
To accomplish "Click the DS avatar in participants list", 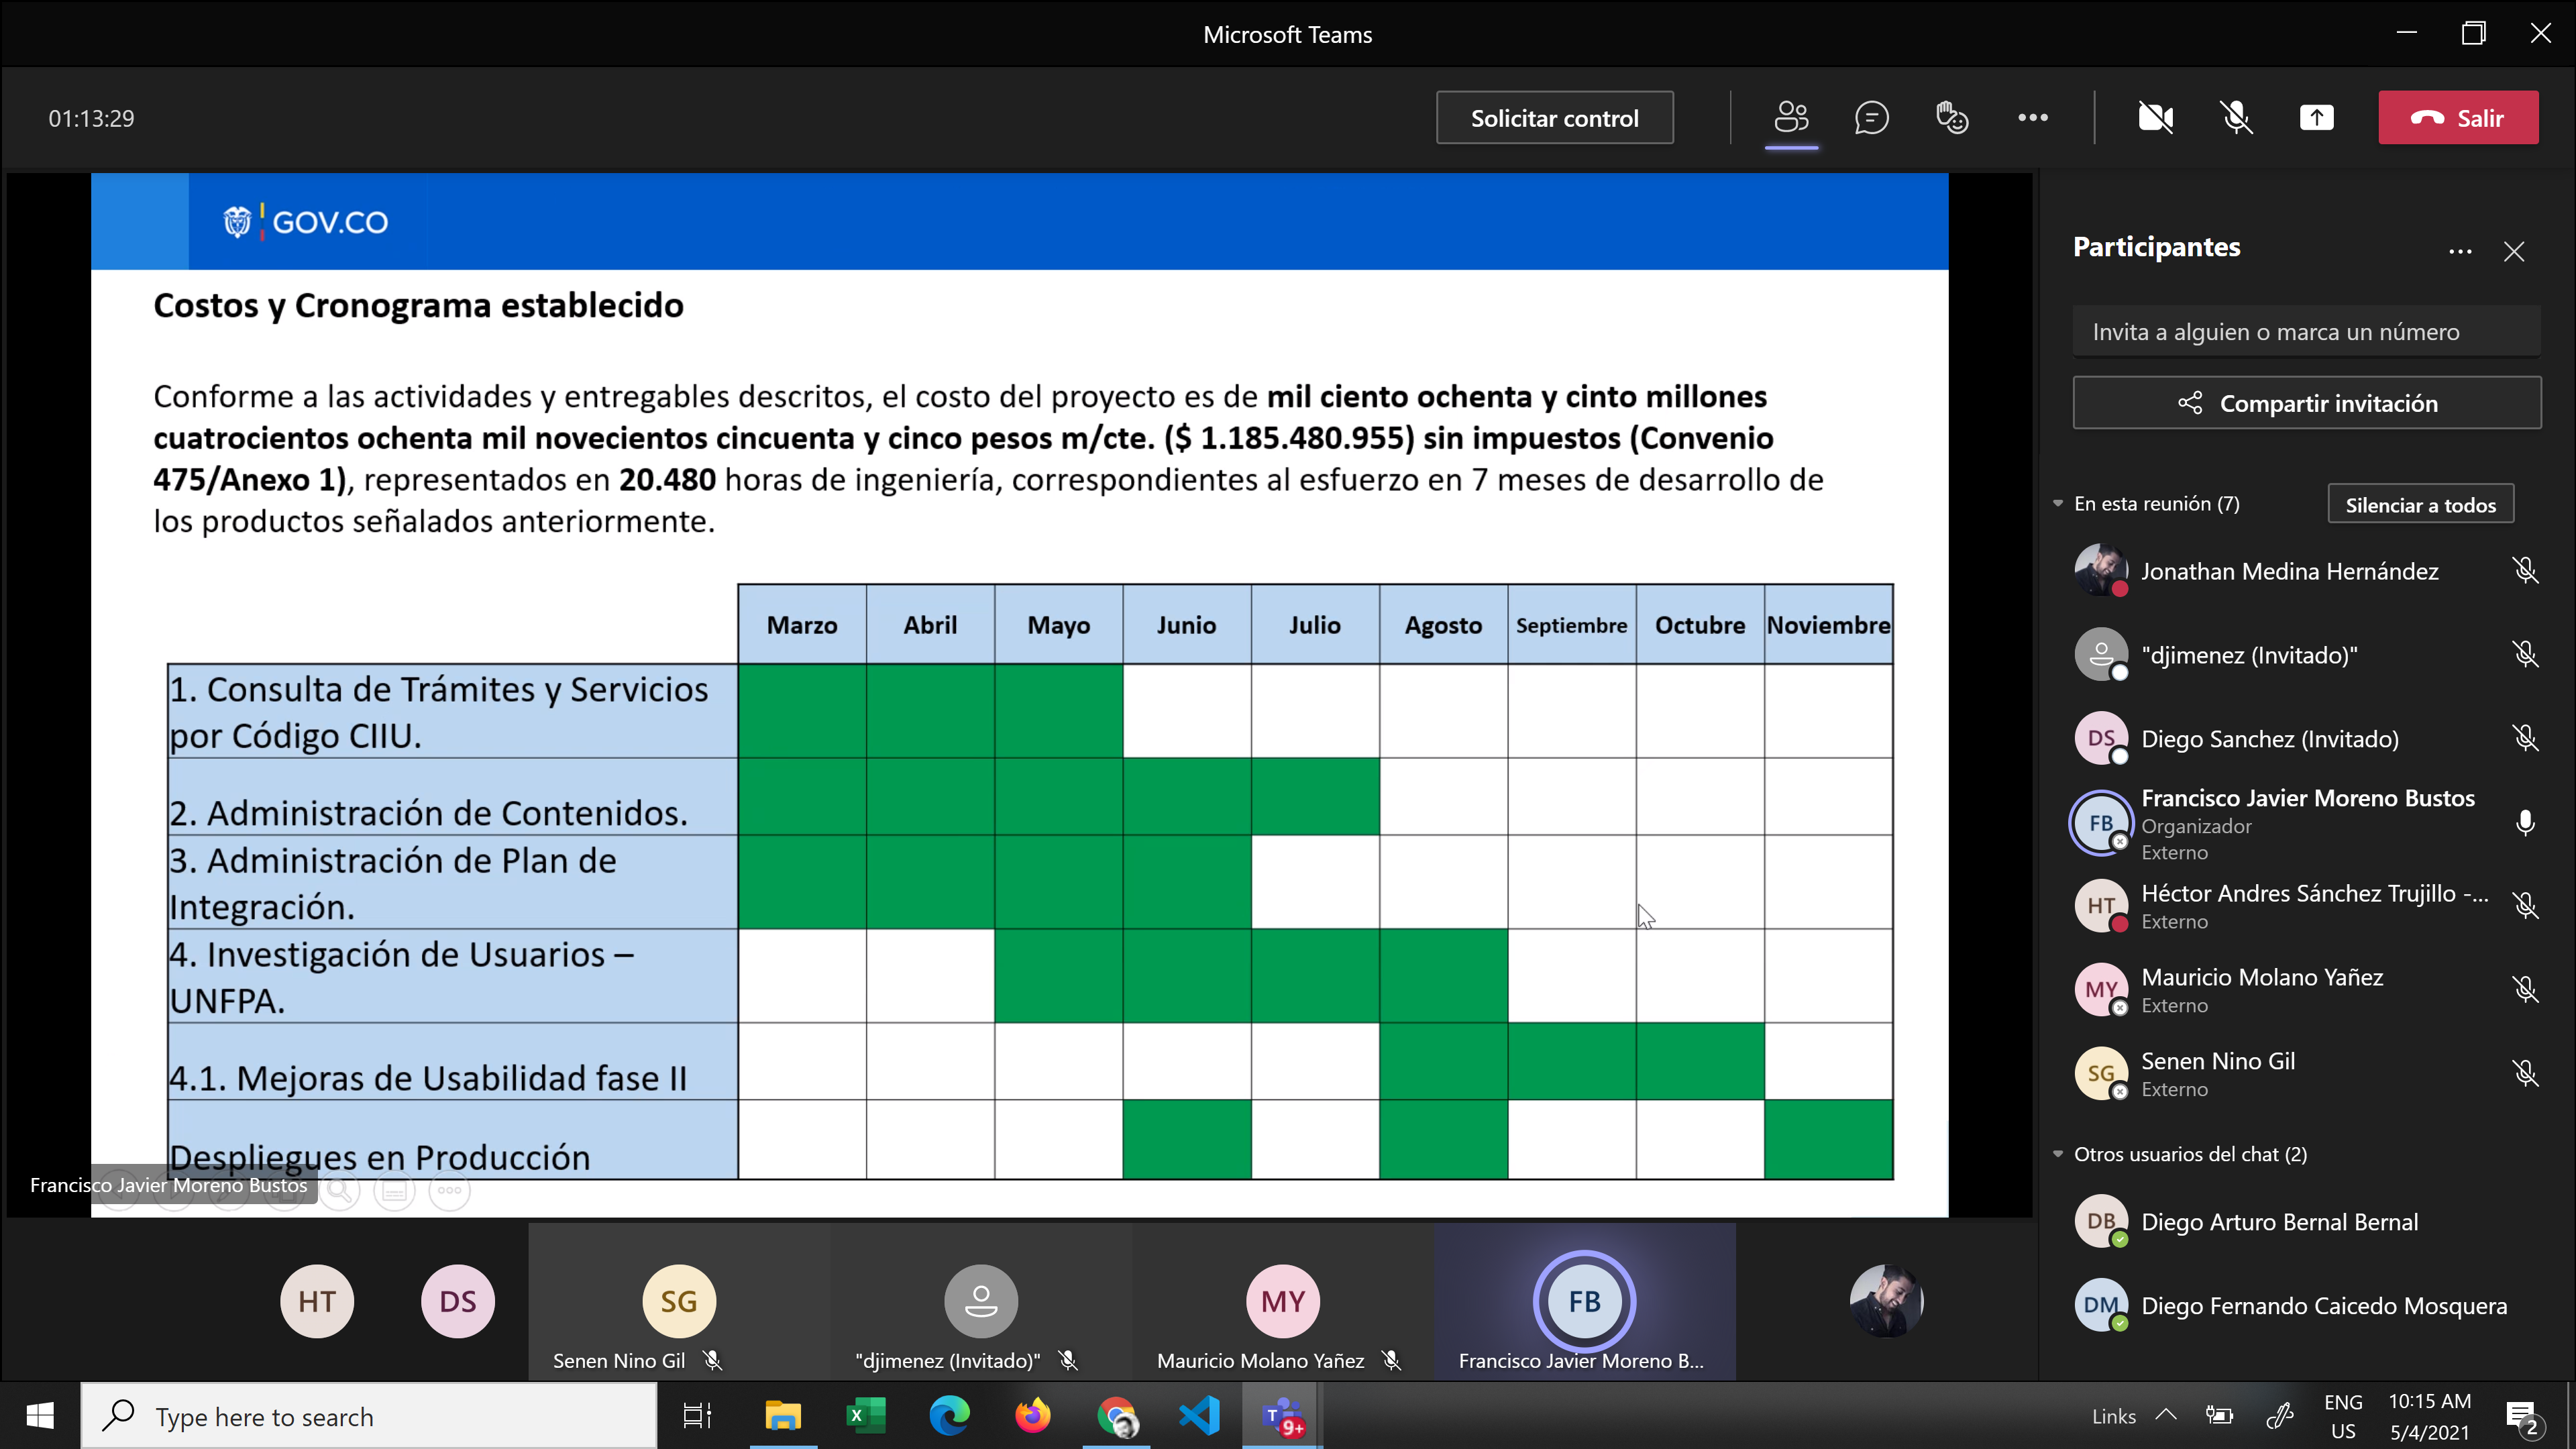I will (x=2101, y=739).
